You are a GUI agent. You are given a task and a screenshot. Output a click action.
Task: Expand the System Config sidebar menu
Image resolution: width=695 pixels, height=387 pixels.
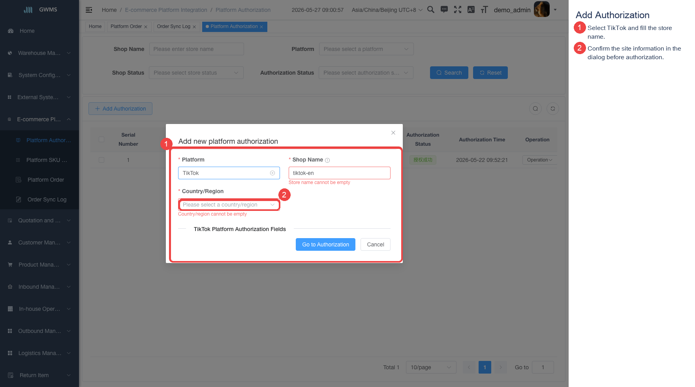pyautogui.click(x=39, y=75)
